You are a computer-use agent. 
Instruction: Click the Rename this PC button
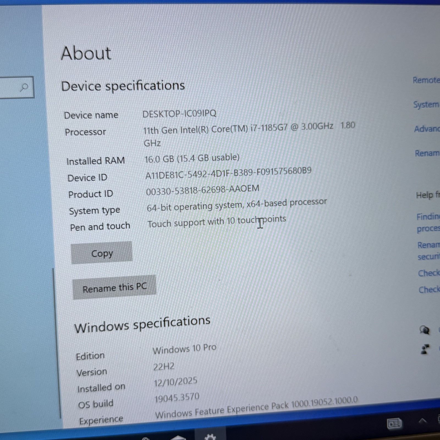(114, 287)
